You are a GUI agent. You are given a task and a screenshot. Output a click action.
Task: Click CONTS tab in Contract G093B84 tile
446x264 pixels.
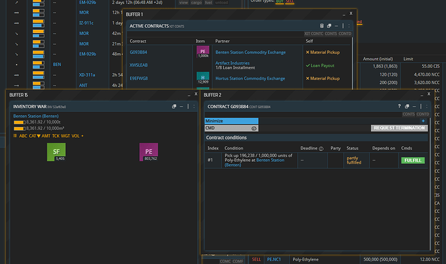[408, 115]
